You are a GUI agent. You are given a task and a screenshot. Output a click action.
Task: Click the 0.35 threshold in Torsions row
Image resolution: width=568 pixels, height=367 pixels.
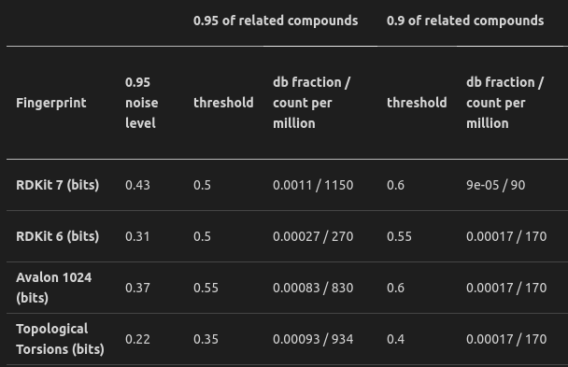206,339
